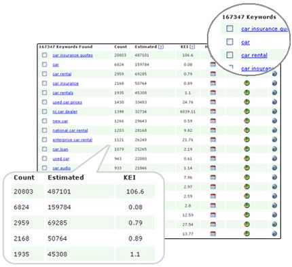The image size is (292, 267).
Task: Click calendar icon in 'used car prices' row
Action: (213, 102)
